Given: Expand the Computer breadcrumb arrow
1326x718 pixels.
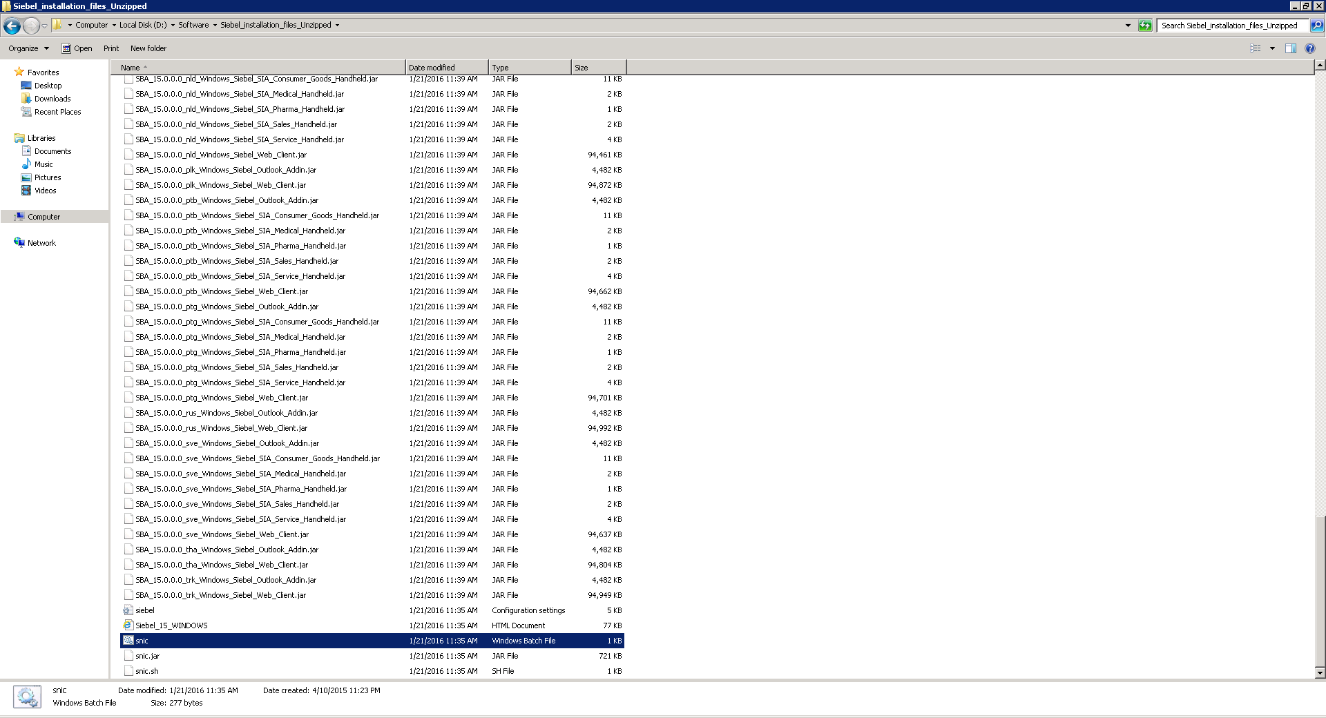Looking at the screenshot, I should (x=114, y=26).
